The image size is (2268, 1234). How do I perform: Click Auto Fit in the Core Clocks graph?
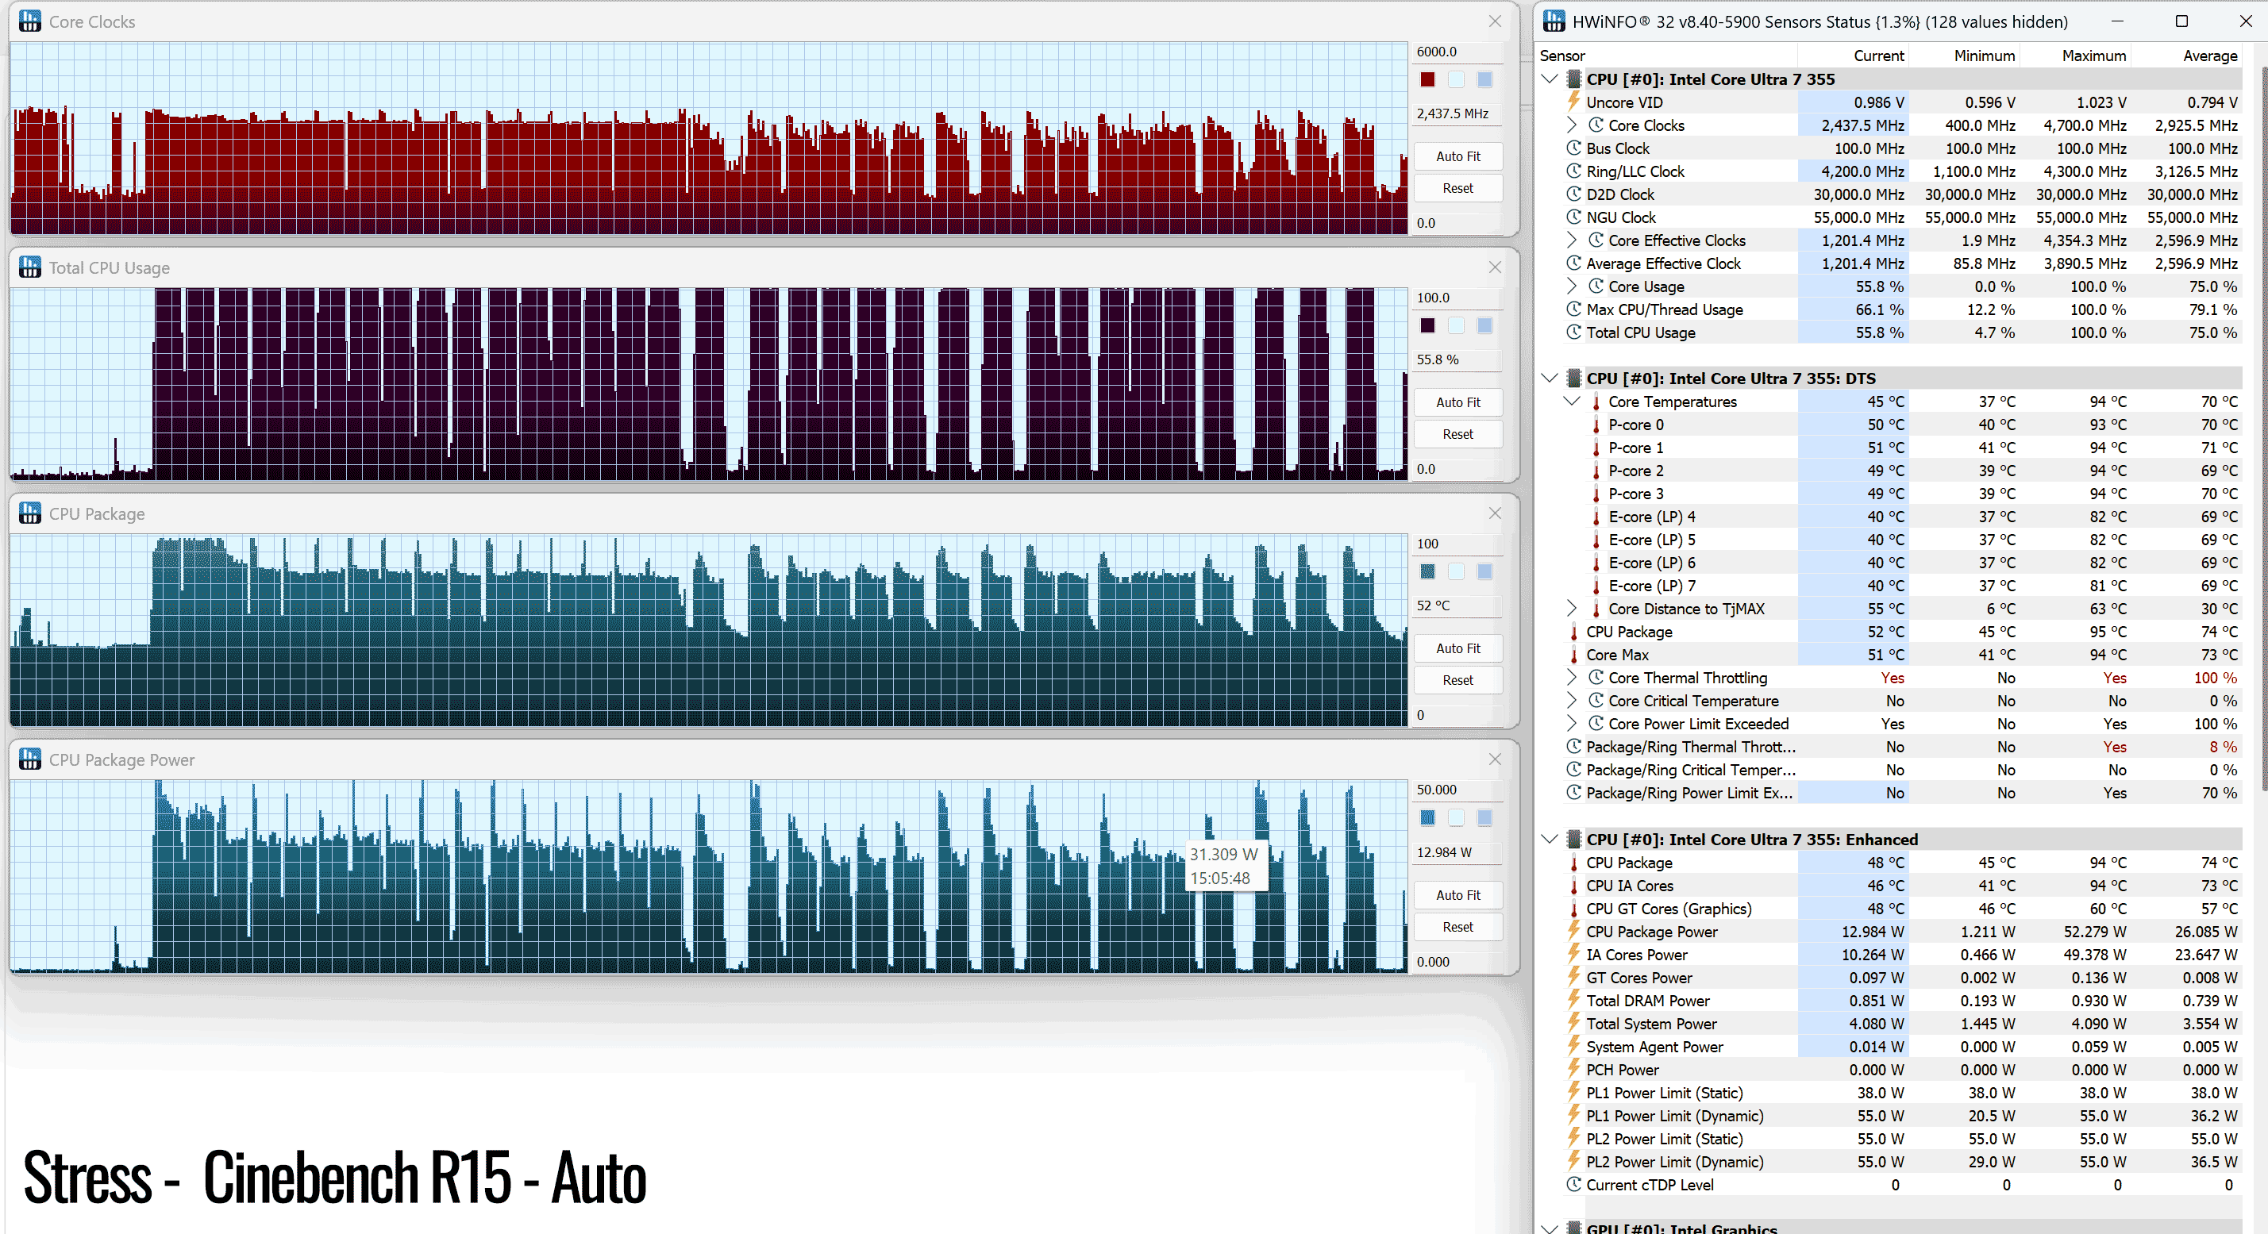[1458, 156]
